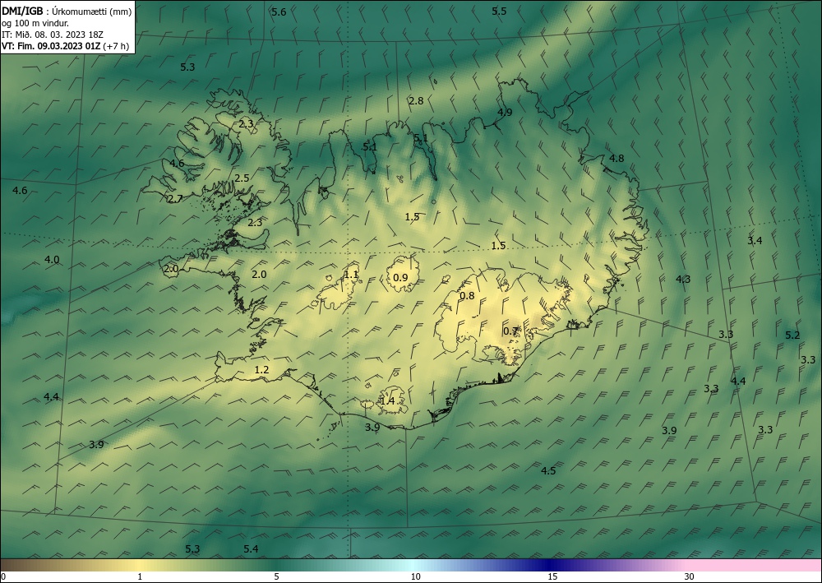This screenshot has width=822, height=583.
Task: Select the 3.4 value east of Iceland
Action: click(x=755, y=241)
